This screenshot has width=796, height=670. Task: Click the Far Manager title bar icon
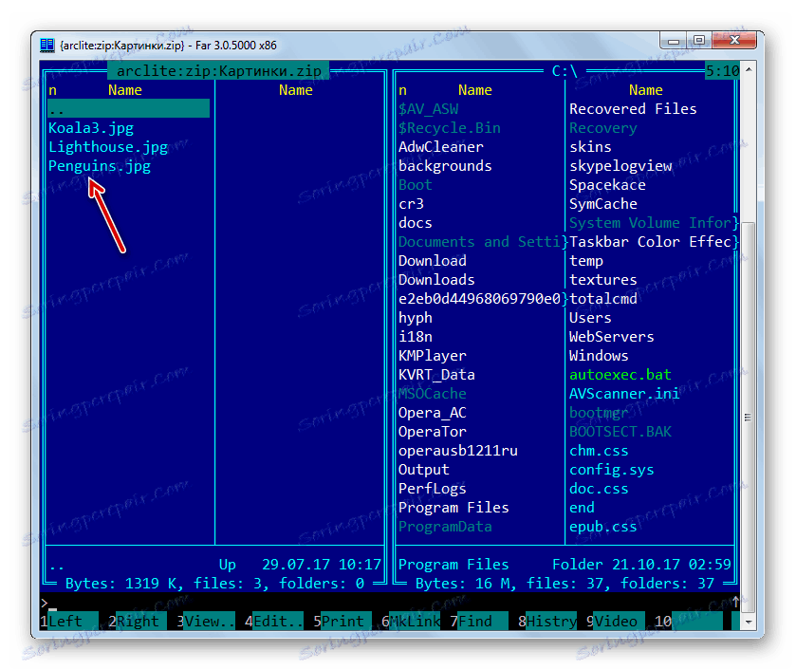point(47,46)
